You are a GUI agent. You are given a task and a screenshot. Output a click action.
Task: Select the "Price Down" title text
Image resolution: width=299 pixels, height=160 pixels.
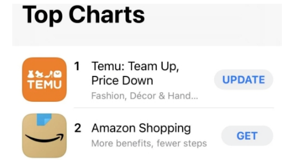[122, 81]
